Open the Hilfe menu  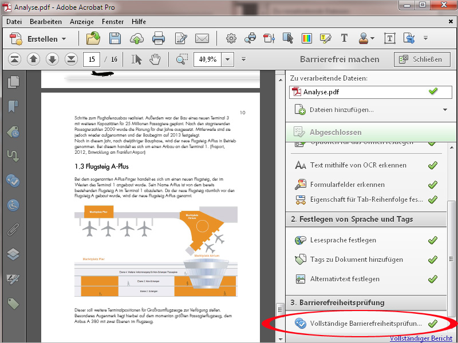pos(139,22)
